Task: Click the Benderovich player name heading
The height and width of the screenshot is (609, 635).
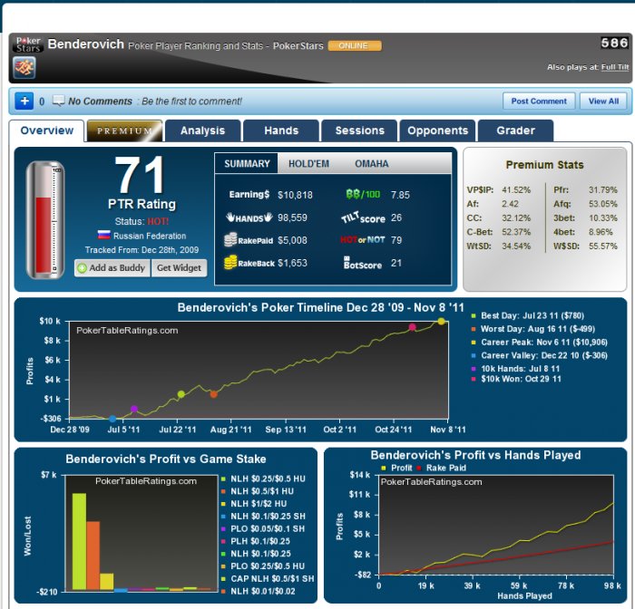Action: [x=86, y=43]
